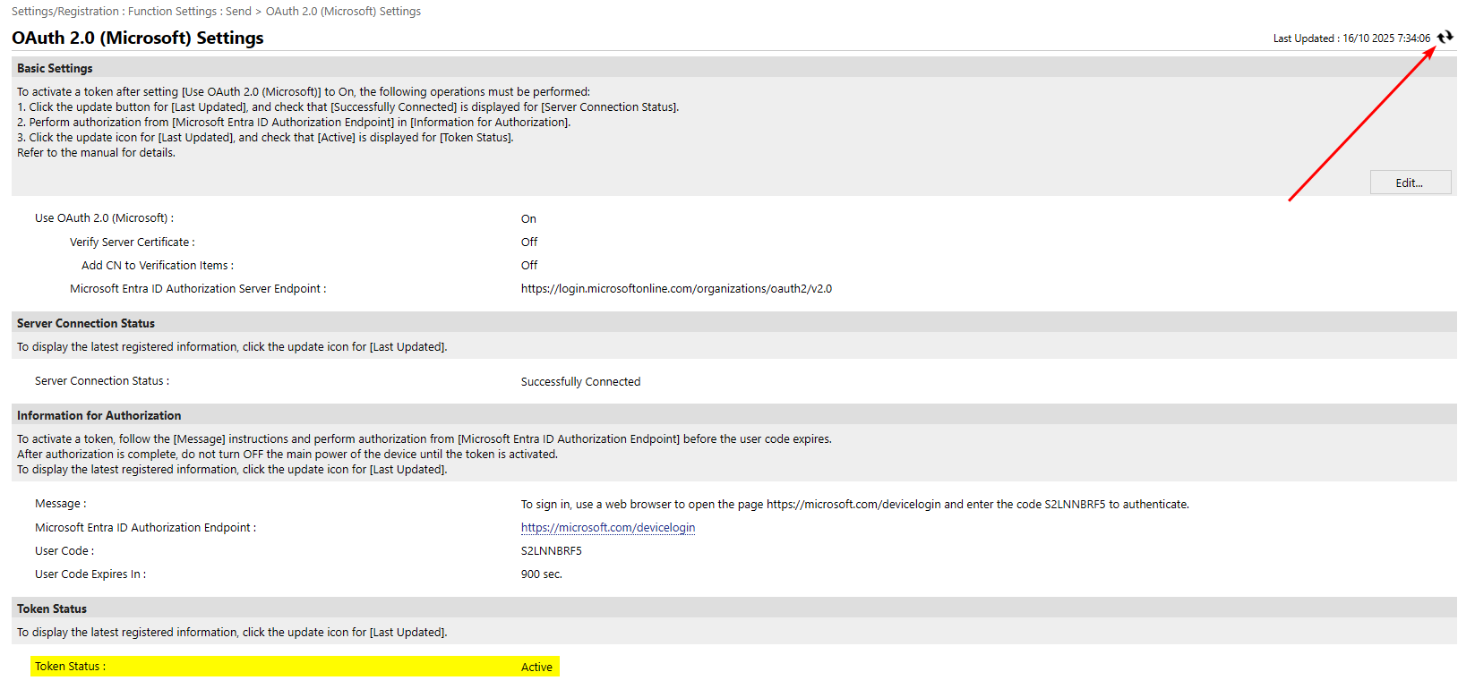Click the user code value S2LNNBRF5
Viewport: 1475px width, 689px height.
click(551, 551)
